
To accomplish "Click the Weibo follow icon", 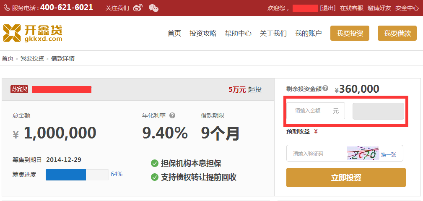I will tap(138, 8).
